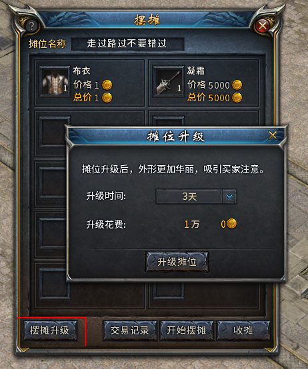This screenshot has width=308, height=369.
Task: Click the 升级摊位 confirm button
Action: (x=177, y=262)
